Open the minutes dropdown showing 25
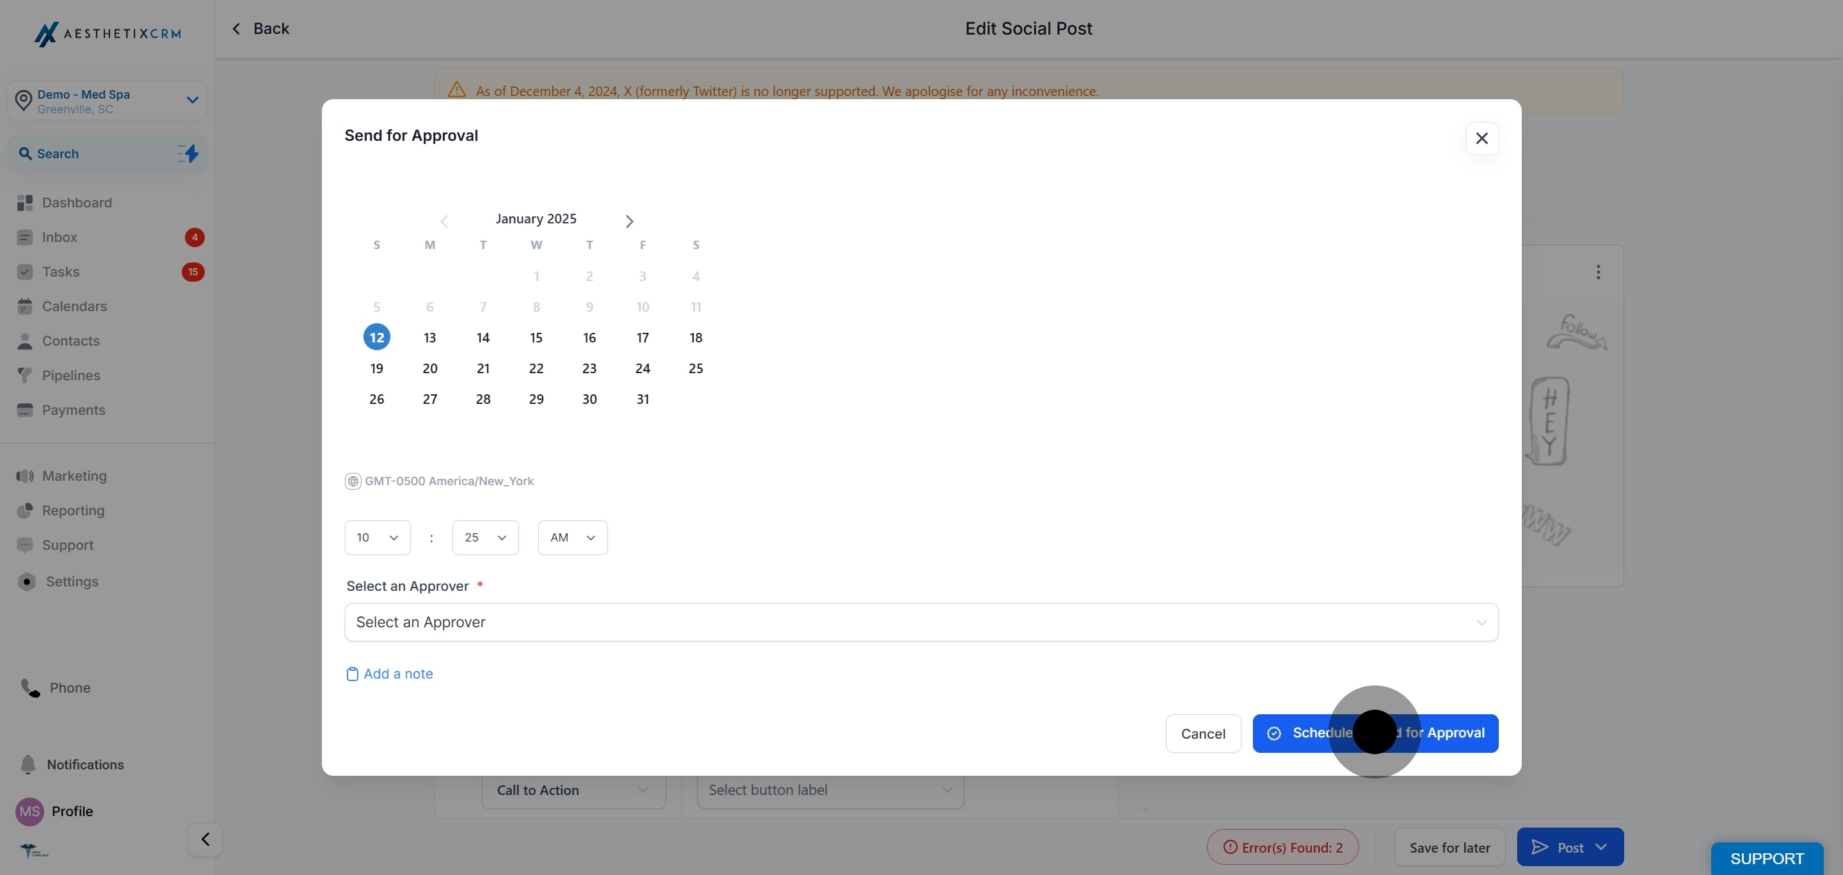 pos(485,537)
